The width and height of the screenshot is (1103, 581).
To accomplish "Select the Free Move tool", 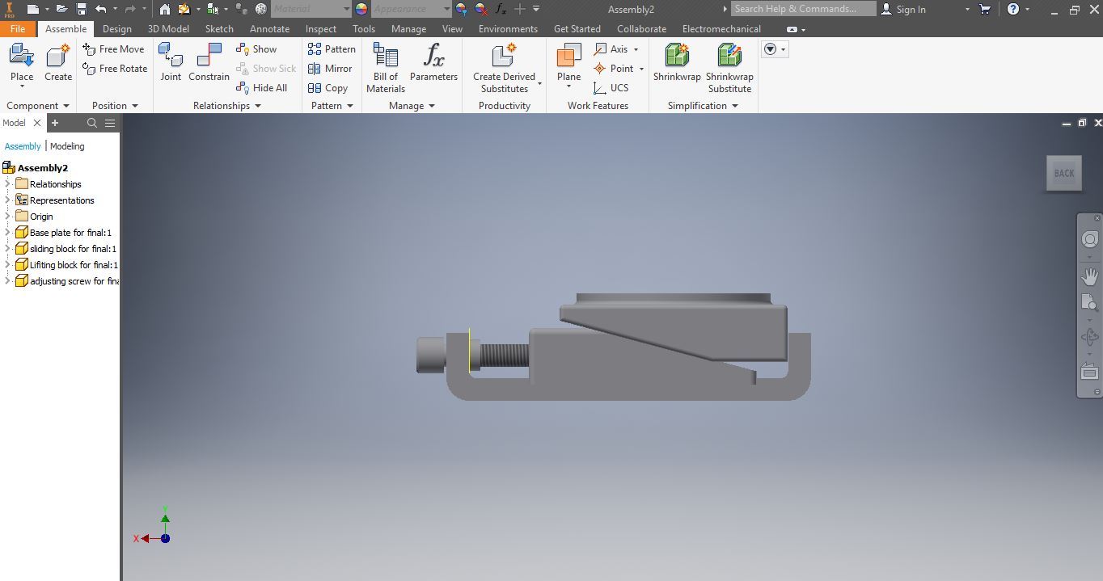I will point(113,49).
